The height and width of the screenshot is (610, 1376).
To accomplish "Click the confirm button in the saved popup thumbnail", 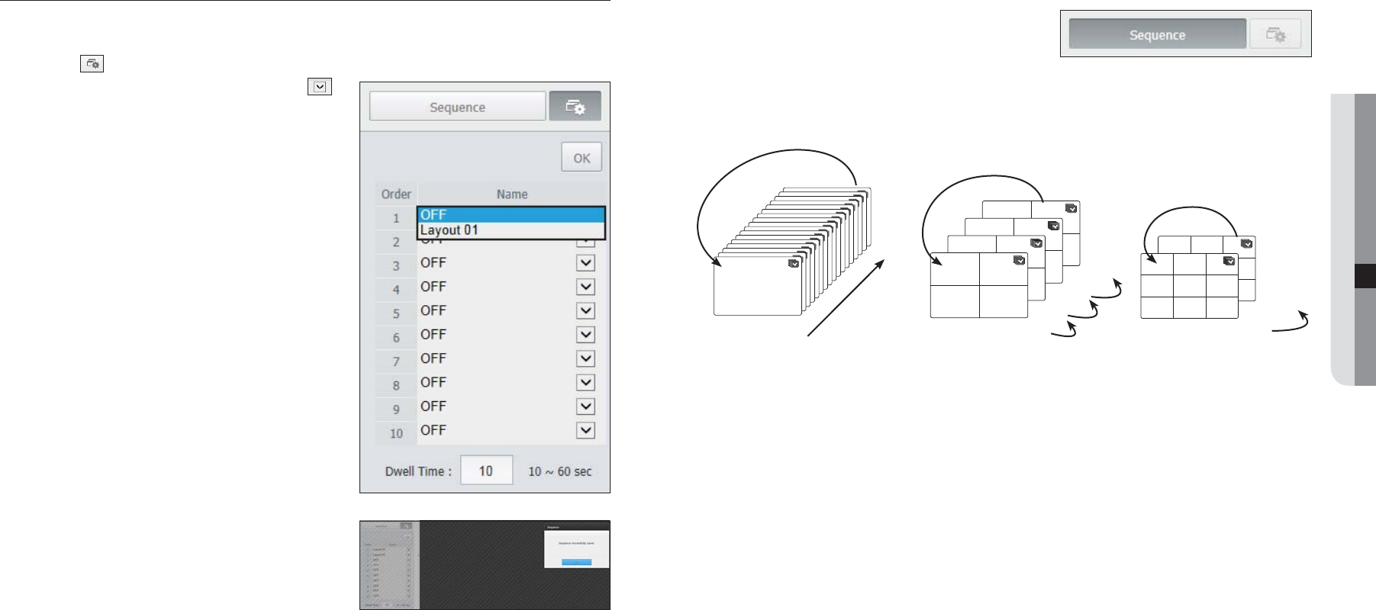I will coord(576,562).
